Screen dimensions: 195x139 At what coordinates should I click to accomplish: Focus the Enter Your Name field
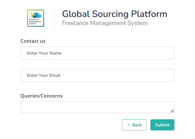point(97,53)
